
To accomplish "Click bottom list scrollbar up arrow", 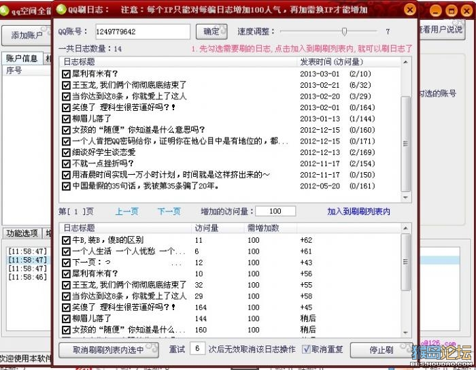I will point(405,228).
